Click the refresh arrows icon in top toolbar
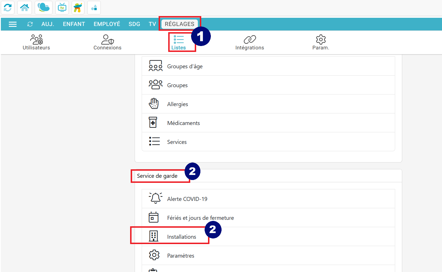The image size is (442, 272). [x=8, y=8]
